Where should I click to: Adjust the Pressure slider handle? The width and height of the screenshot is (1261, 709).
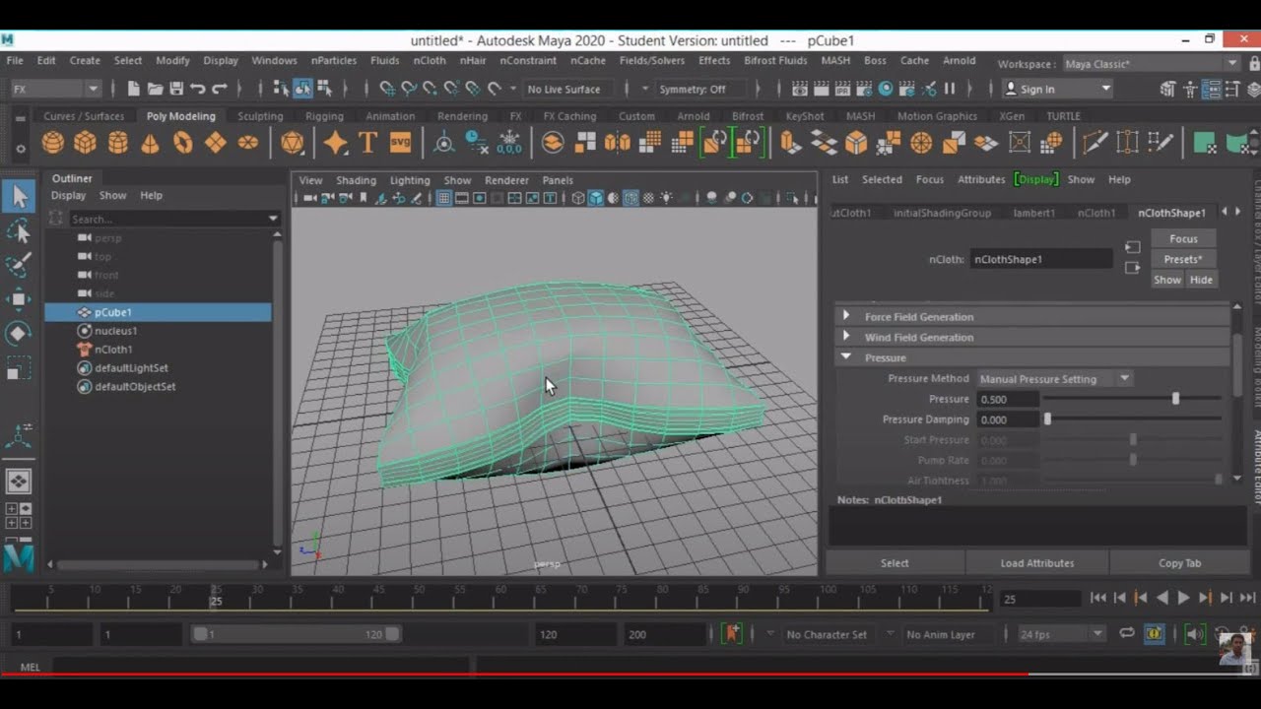[x=1175, y=399]
